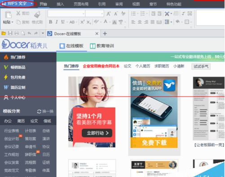Image resolution: width=225 pixels, height=177 pixels.
Task: Click the bulleted list icon
Action: pos(133,13)
